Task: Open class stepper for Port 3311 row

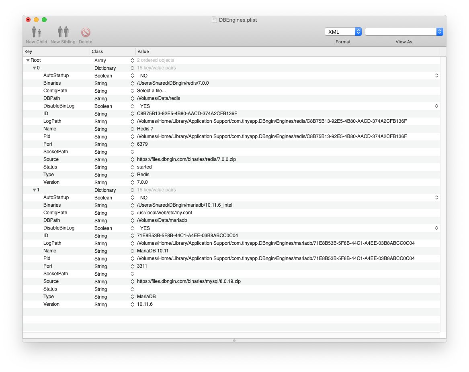Action: click(x=132, y=266)
